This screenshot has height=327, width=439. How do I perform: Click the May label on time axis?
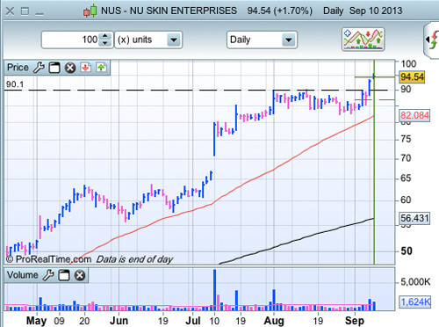tap(36, 321)
